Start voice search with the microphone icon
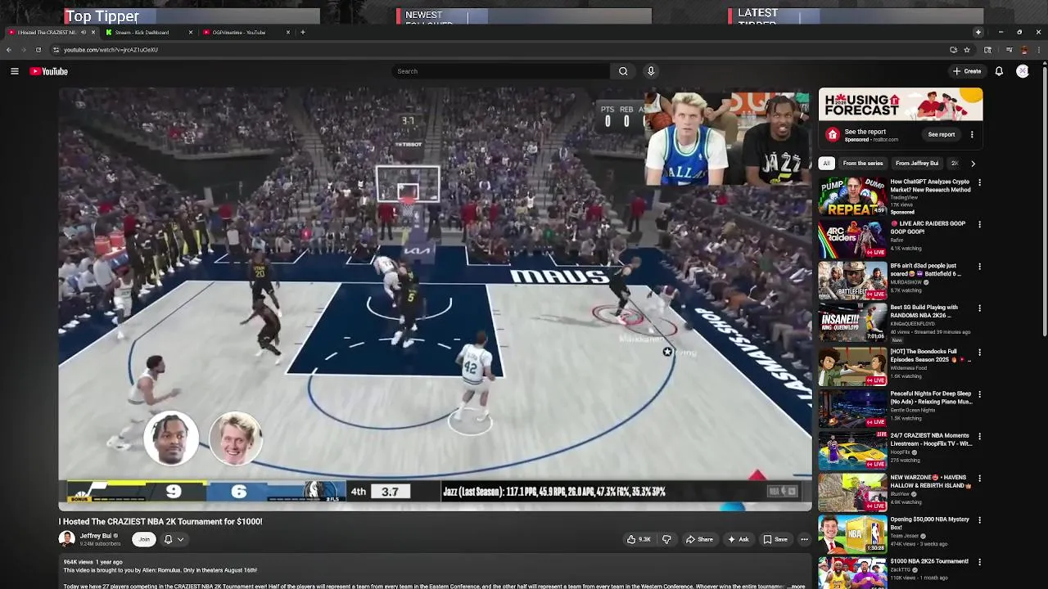The height and width of the screenshot is (589, 1048). [x=651, y=71]
